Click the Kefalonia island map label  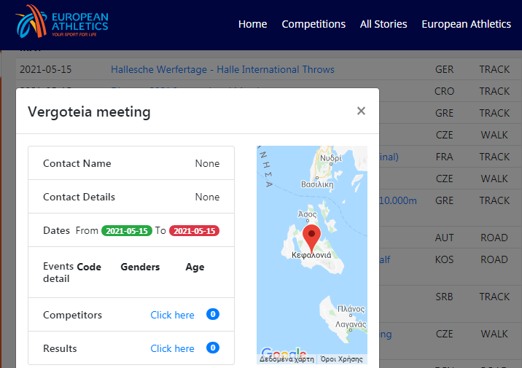click(311, 255)
